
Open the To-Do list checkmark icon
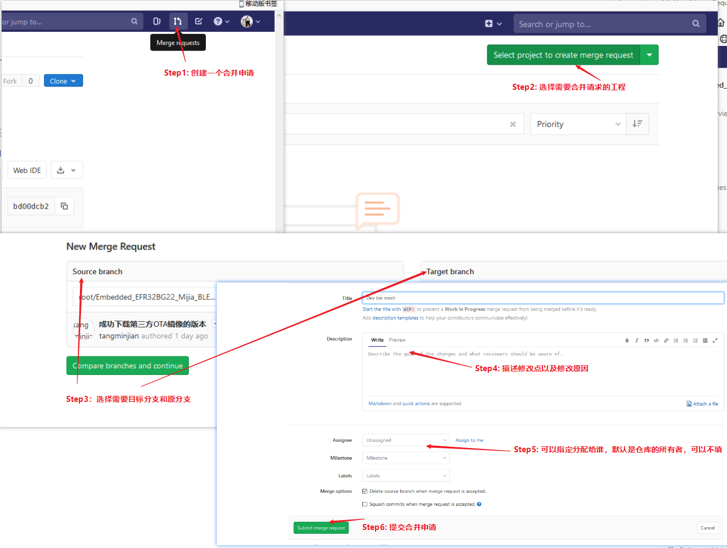click(199, 21)
